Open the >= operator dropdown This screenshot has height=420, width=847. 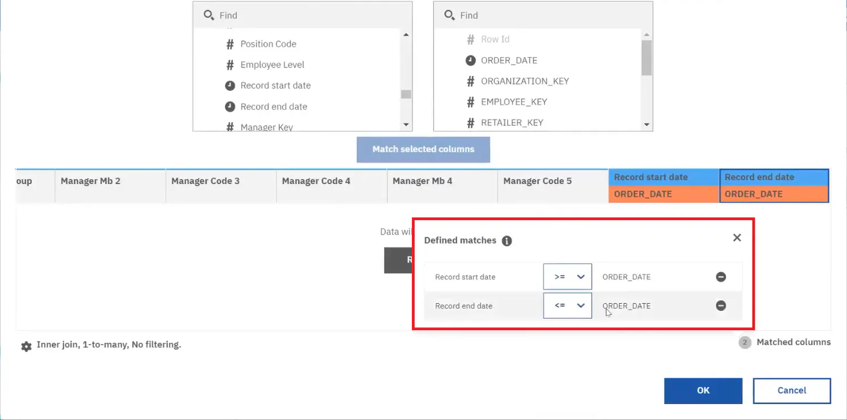pyautogui.click(x=567, y=277)
